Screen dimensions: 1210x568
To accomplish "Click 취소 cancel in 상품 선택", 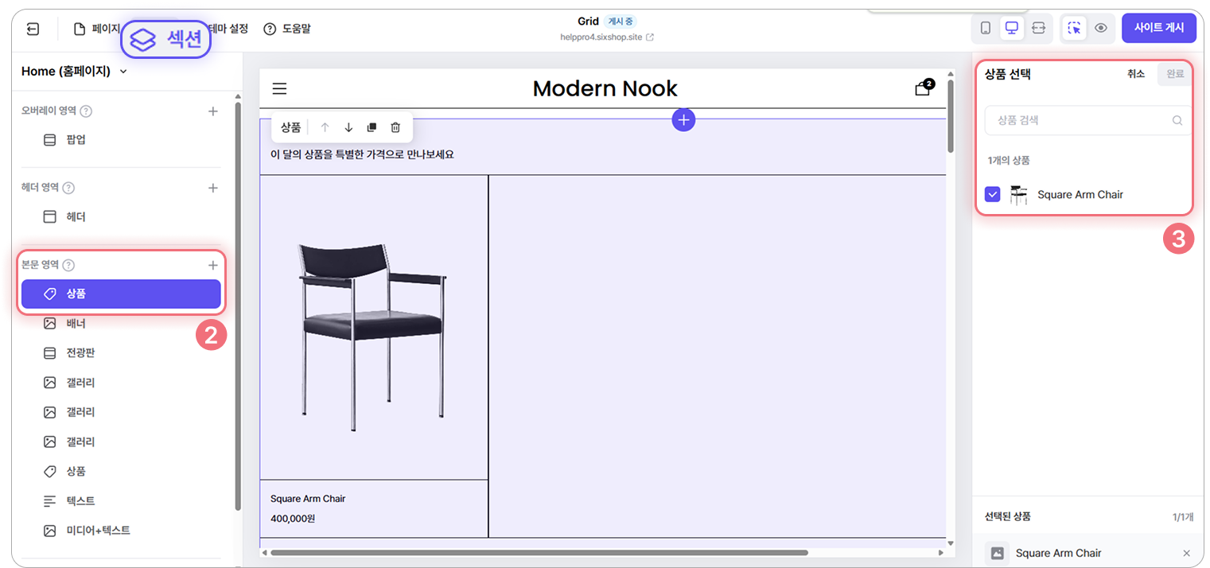I will click(x=1135, y=74).
